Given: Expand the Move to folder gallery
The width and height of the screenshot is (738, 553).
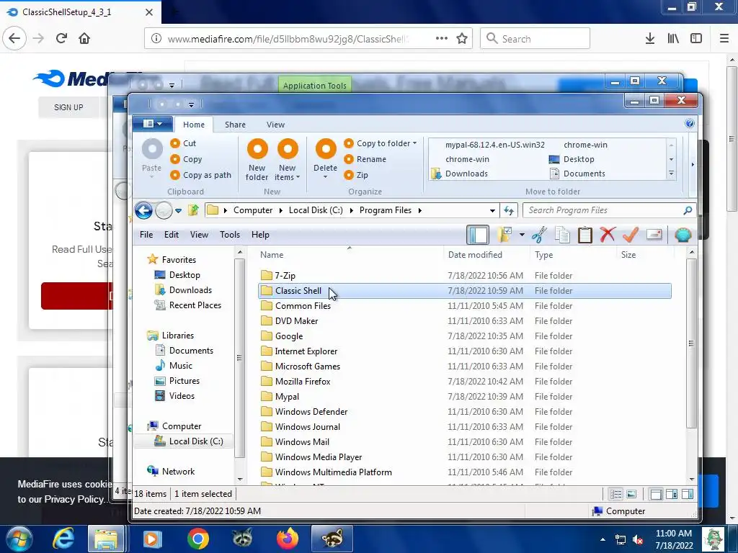Looking at the screenshot, I should 671,174.
